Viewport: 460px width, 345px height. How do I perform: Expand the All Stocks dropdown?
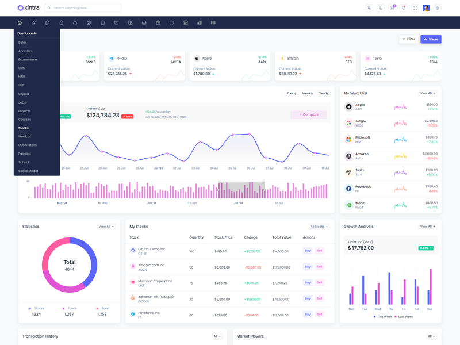pos(319,227)
